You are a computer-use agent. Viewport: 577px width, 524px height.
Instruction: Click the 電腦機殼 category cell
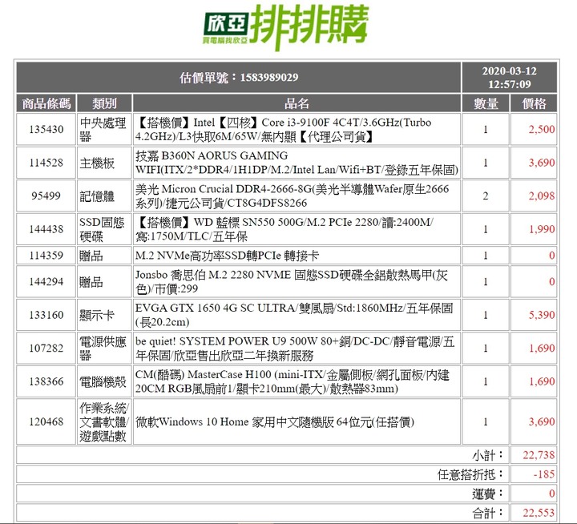104,381
